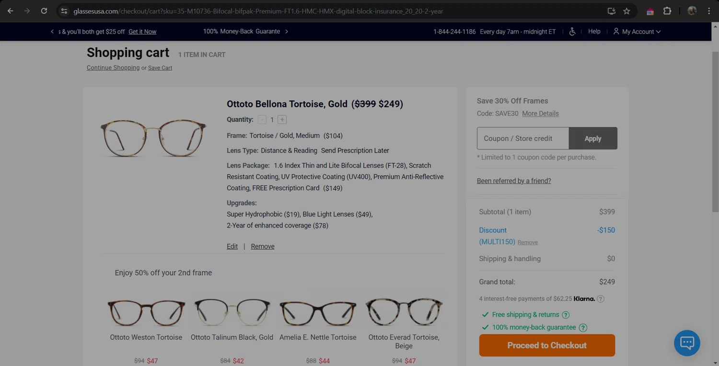Open More Details for SAVE30 code
This screenshot has height=366, width=719.
[540, 114]
